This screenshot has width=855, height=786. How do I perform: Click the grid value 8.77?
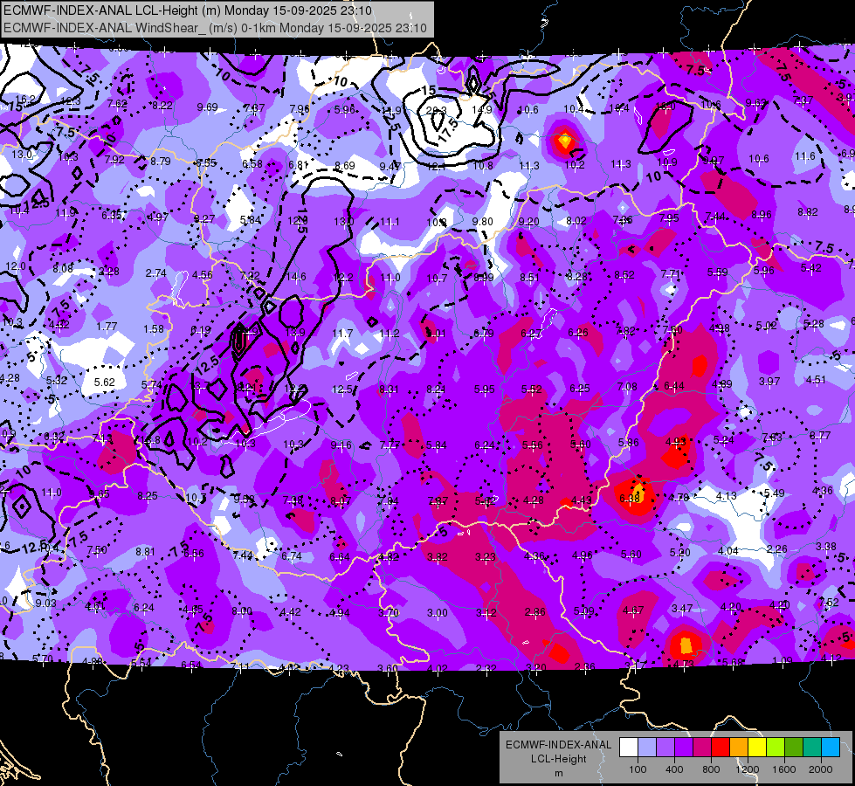[819, 435]
